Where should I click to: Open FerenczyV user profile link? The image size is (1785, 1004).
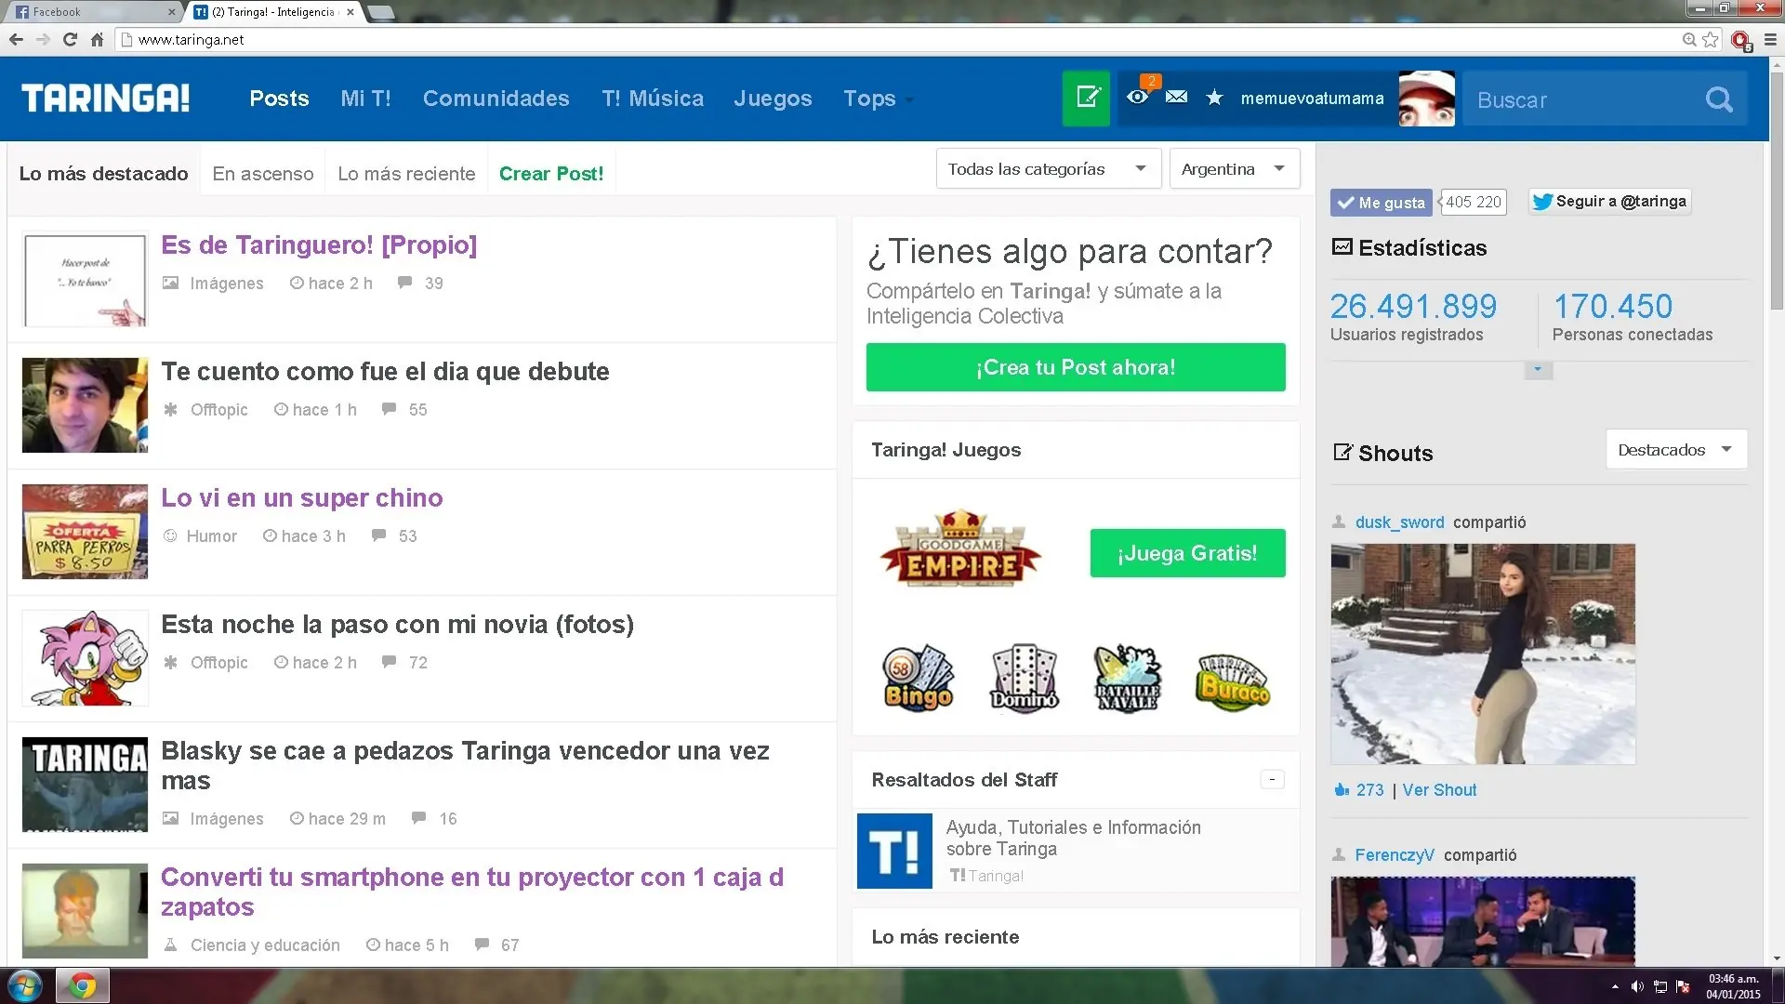coord(1394,855)
